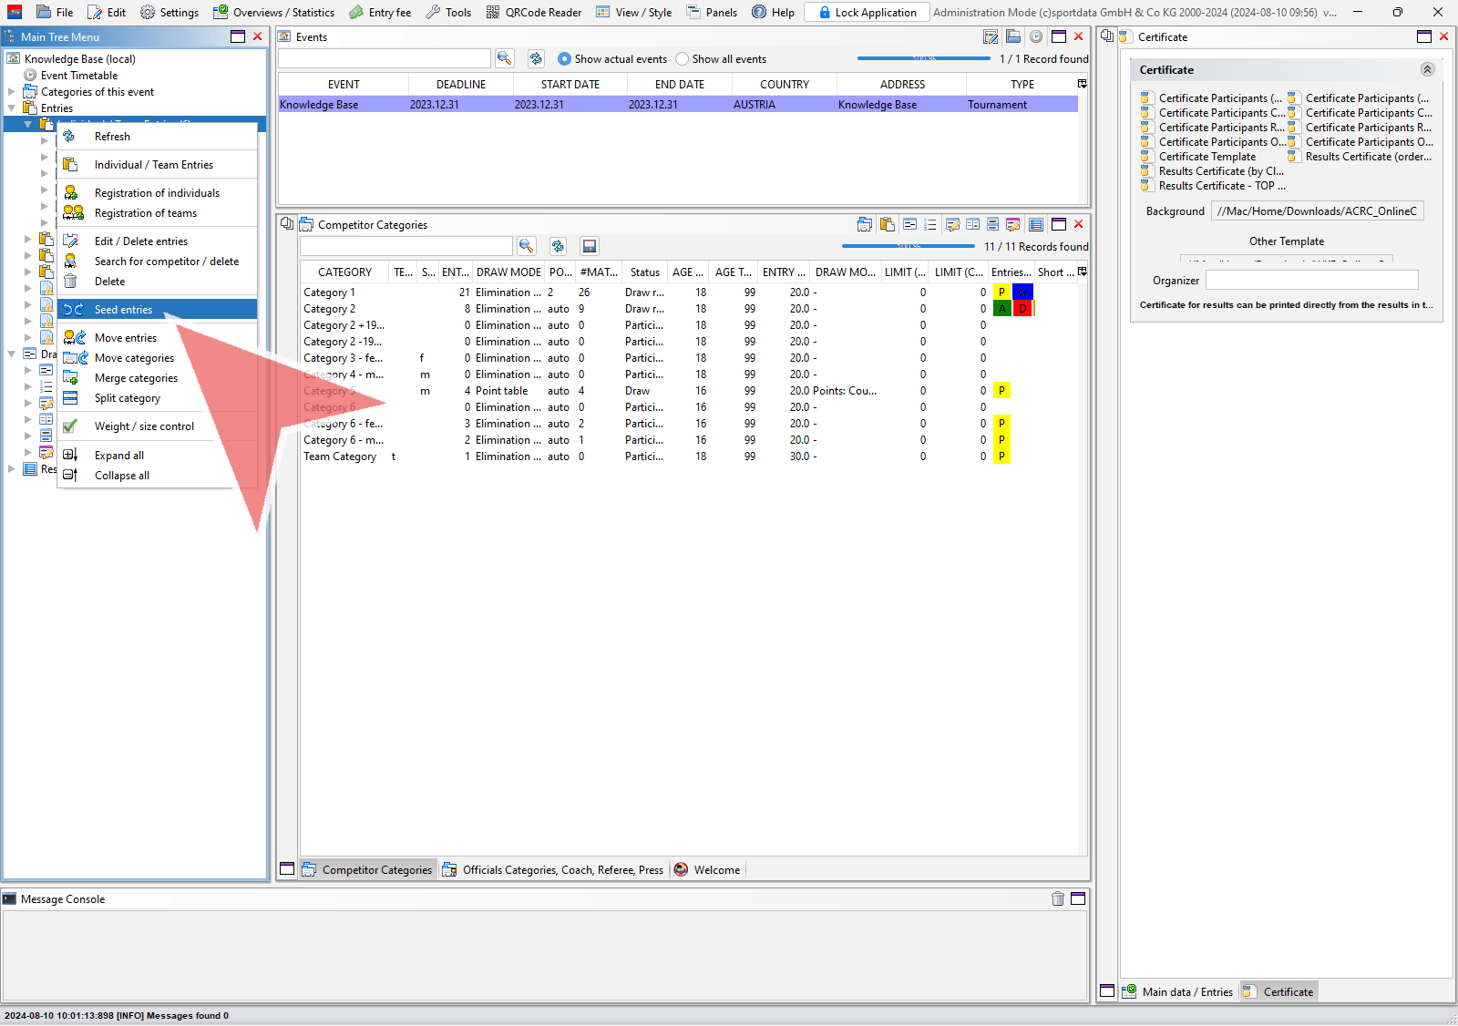Image resolution: width=1458 pixels, height=1026 pixels.
Task: Expand Categories of this event tree node
Action: [x=12, y=92]
